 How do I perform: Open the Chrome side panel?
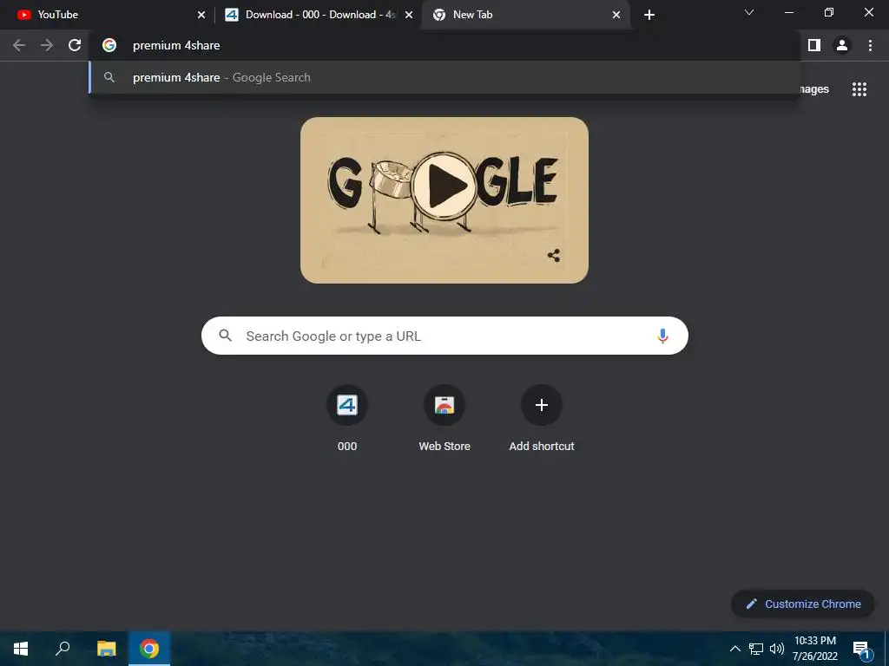pyautogui.click(x=814, y=45)
